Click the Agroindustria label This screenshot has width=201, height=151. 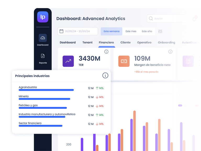point(28,87)
